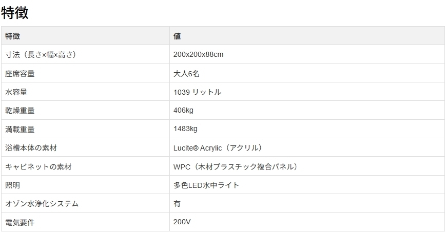Click the 406kg dry weight value
This screenshot has height=234, width=446.
(184, 111)
